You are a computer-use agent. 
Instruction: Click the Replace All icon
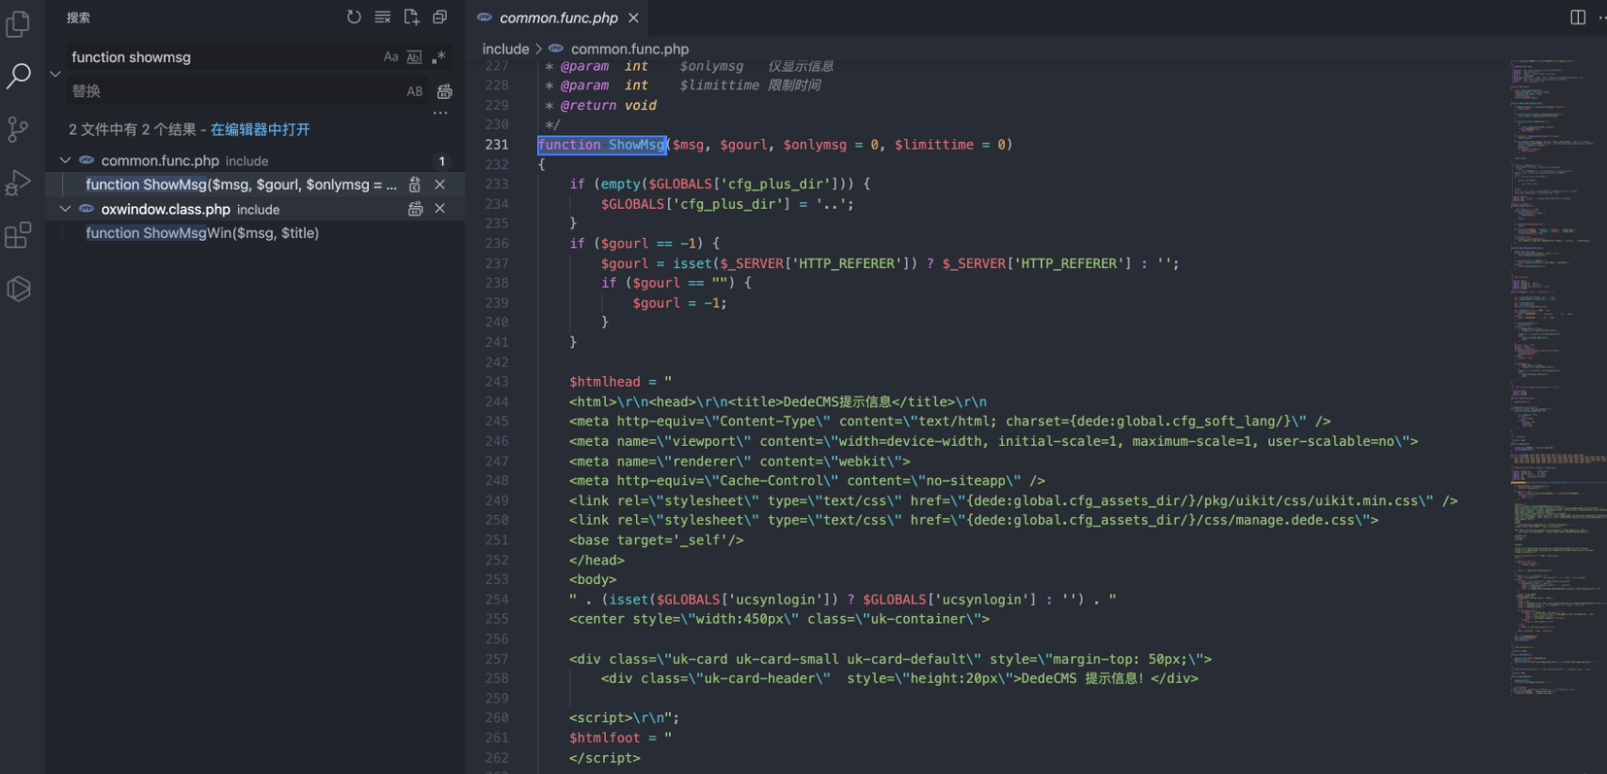(444, 91)
